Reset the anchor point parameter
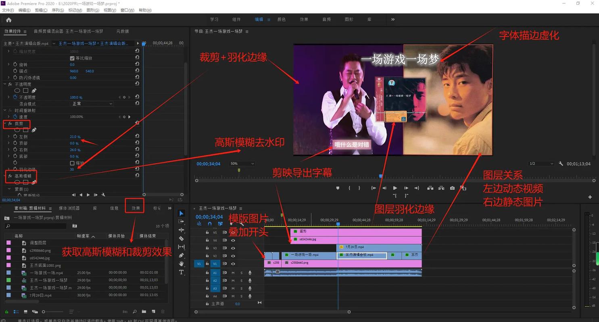The image size is (599, 322). click(x=137, y=71)
